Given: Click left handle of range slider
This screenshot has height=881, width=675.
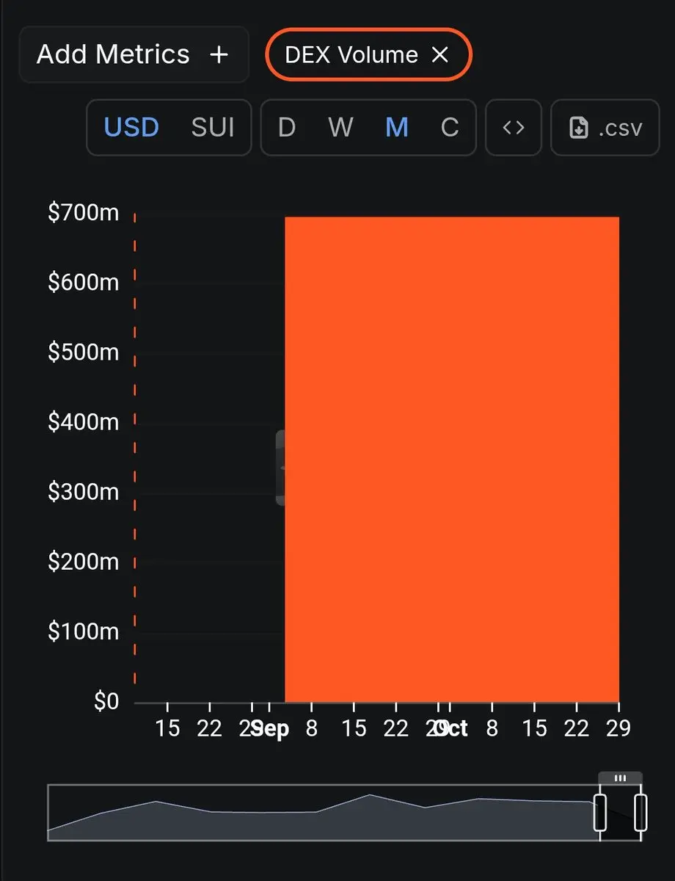Looking at the screenshot, I should point(600,812).
